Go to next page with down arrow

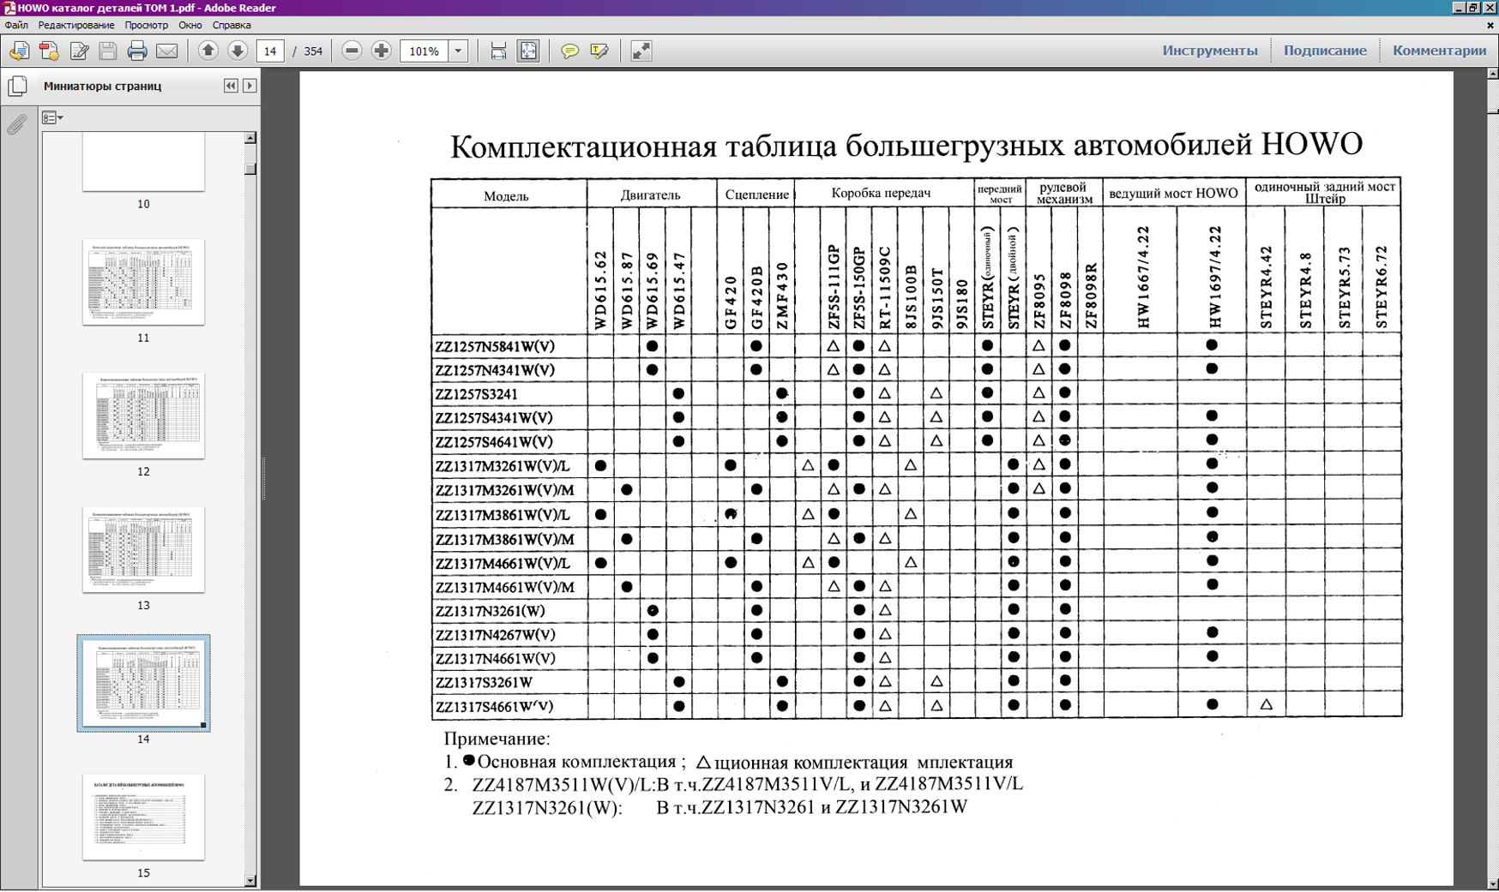pyautogui.click(x=238, y=51)
